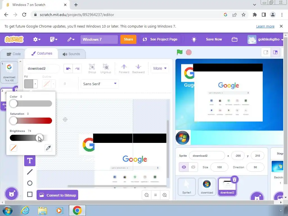Image resolution: width=288 pixels, height=216 pixels.
Task: Open the Chrome extensions puzzle icon
Action: [x=255, y=15]
